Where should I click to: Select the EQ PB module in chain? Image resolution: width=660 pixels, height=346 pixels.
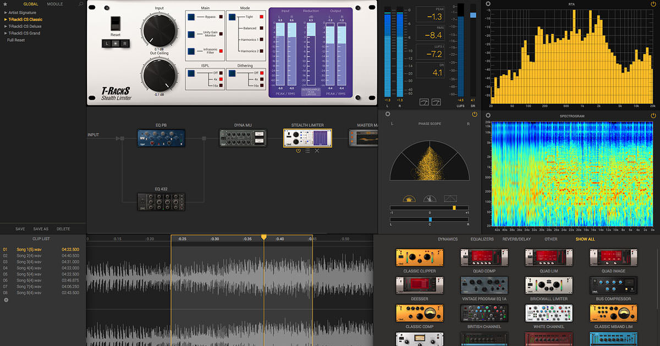(x=161, y=137)
